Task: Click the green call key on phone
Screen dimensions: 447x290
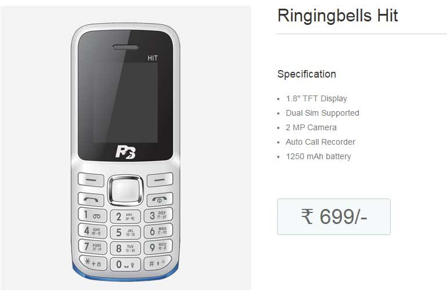Action: point(91,200)
